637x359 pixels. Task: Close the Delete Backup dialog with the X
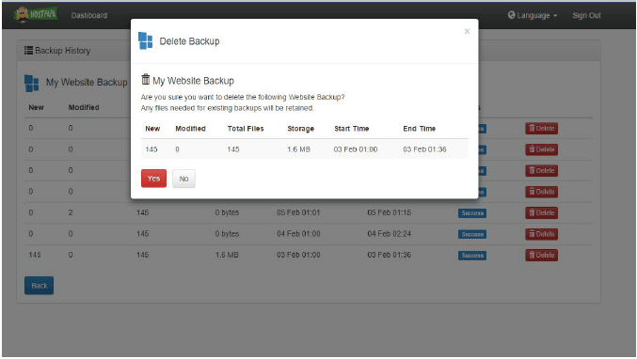(468, 31)
